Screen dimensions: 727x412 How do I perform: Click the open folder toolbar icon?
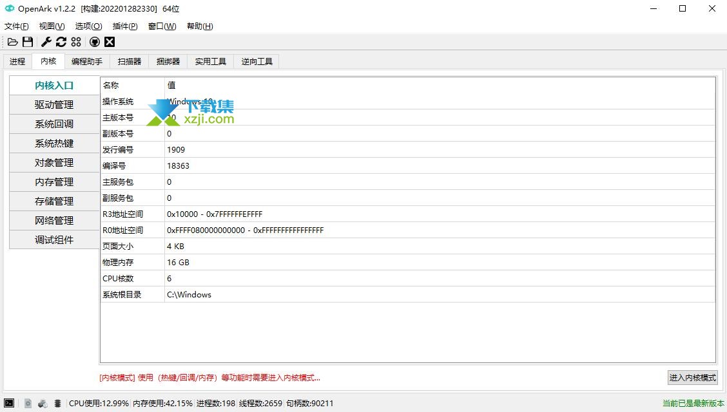(12, 42)
